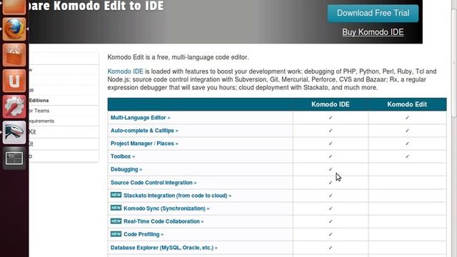This screenshot has width=457, height=257.
Task: Open Ubuntu Software Center shopping bag icon
Action: pos(14,55)
